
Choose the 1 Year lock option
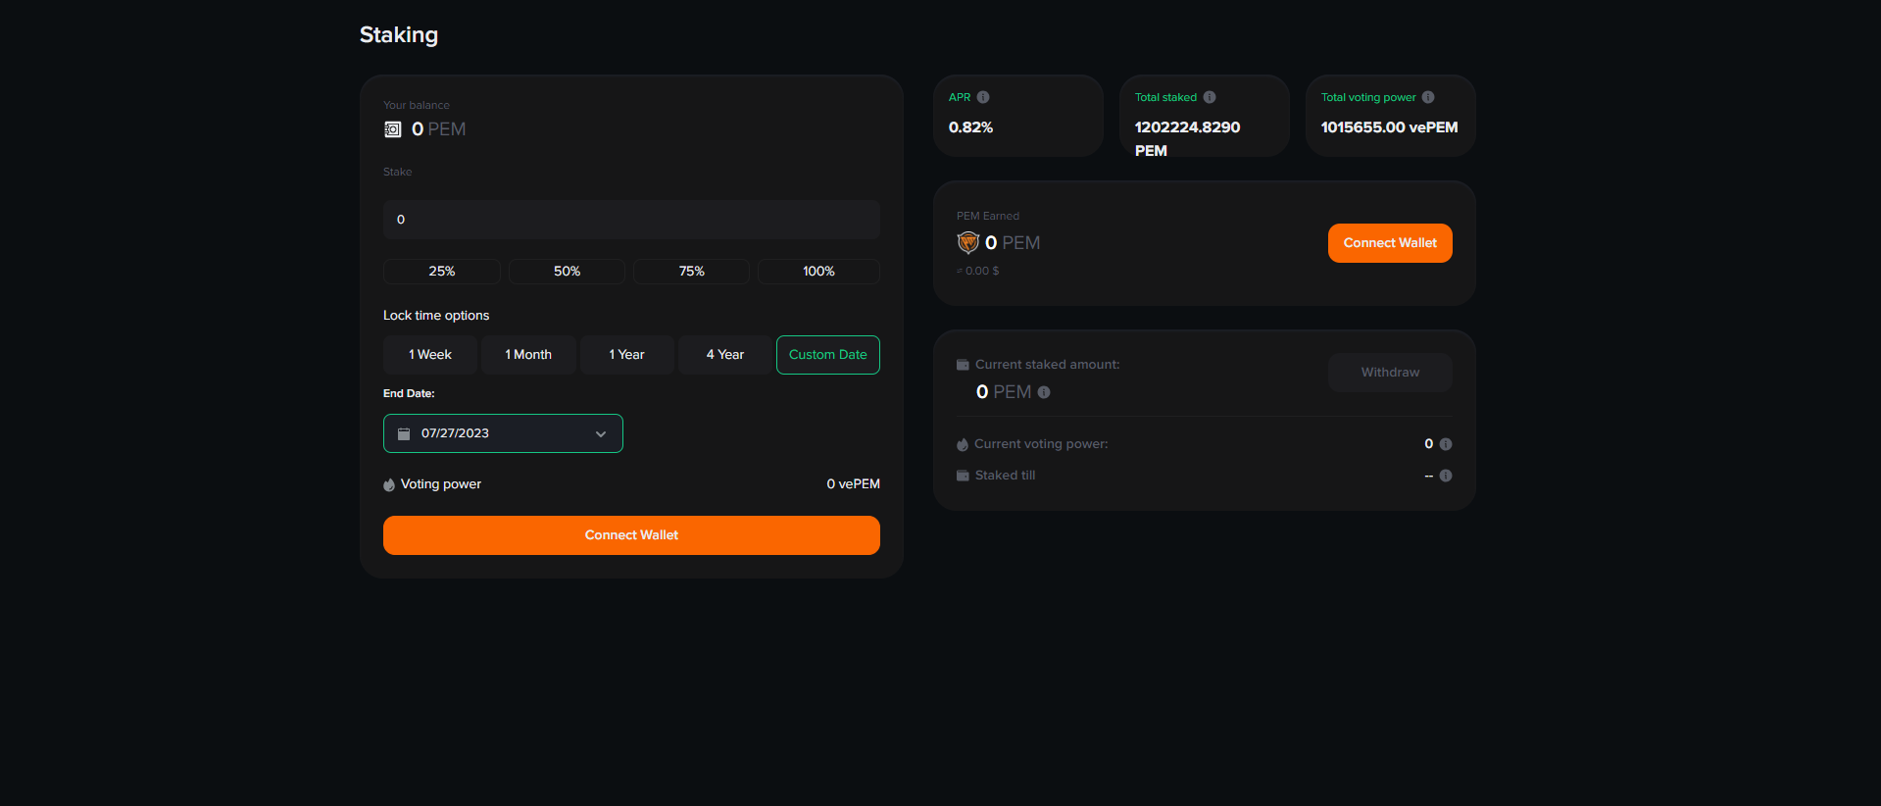tap(626, 355)
